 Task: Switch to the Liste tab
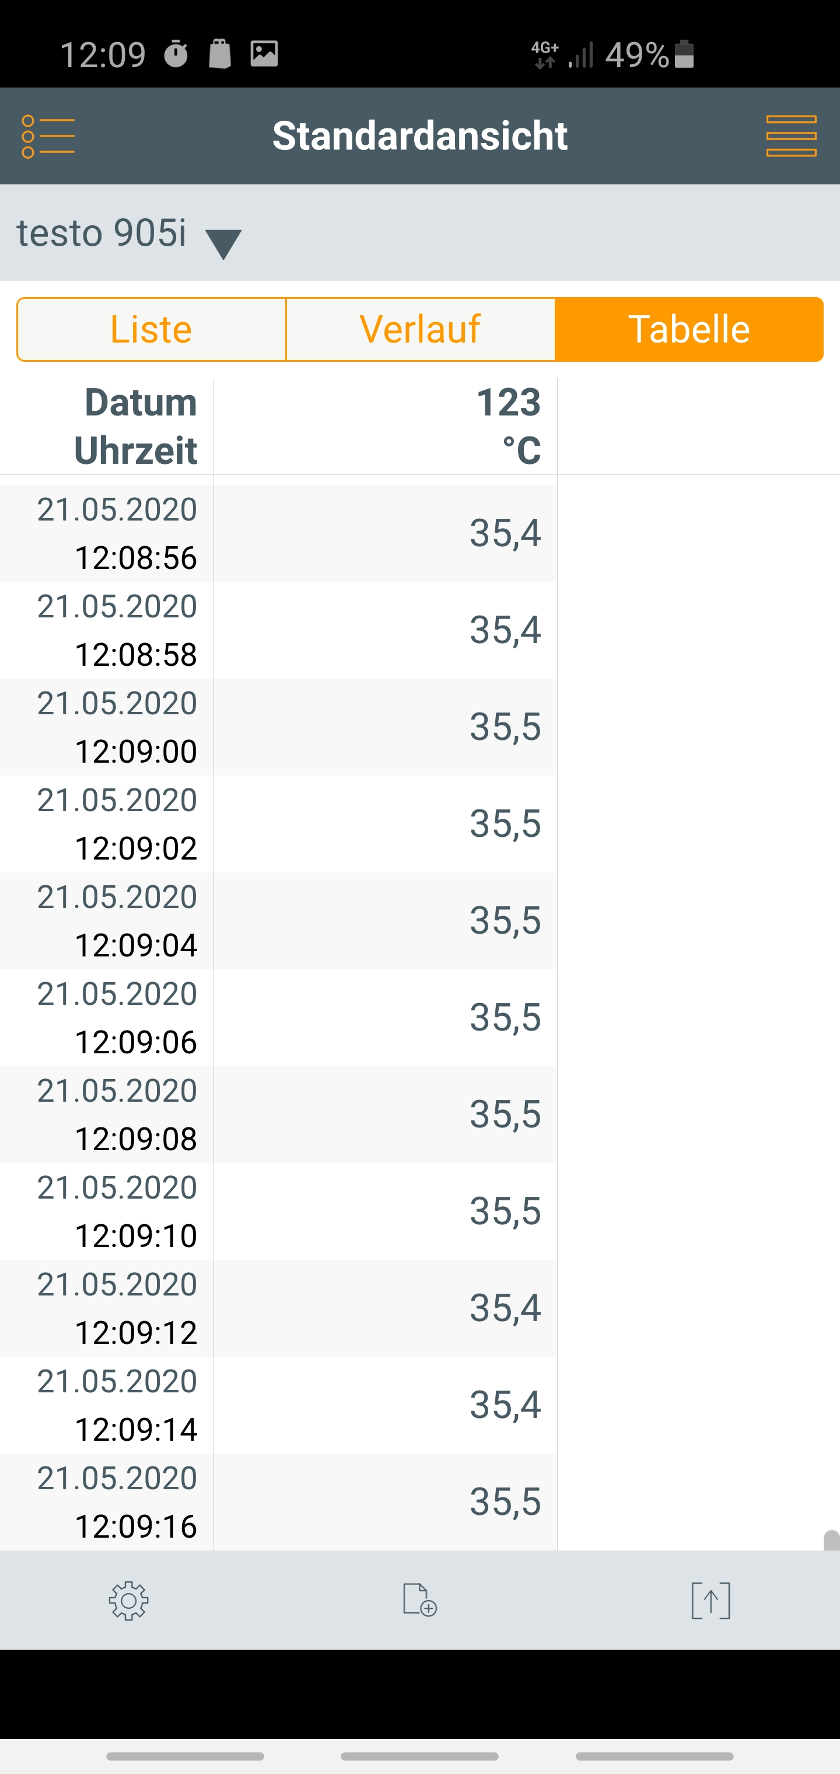(x=152, y=329)
